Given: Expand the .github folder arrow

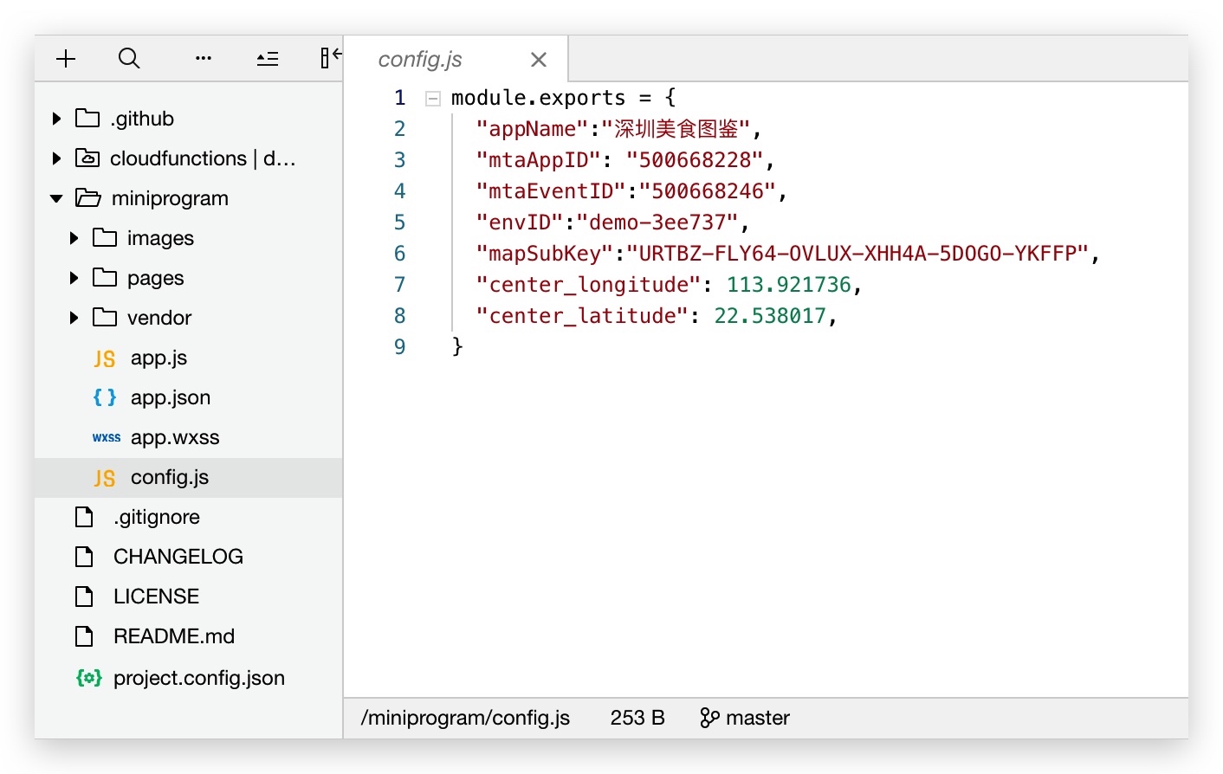Looking at the screenshot, I should [x=56, y=119].
